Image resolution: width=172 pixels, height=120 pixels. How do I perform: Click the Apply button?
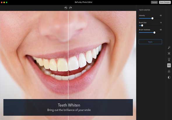[x=150, y=42]
